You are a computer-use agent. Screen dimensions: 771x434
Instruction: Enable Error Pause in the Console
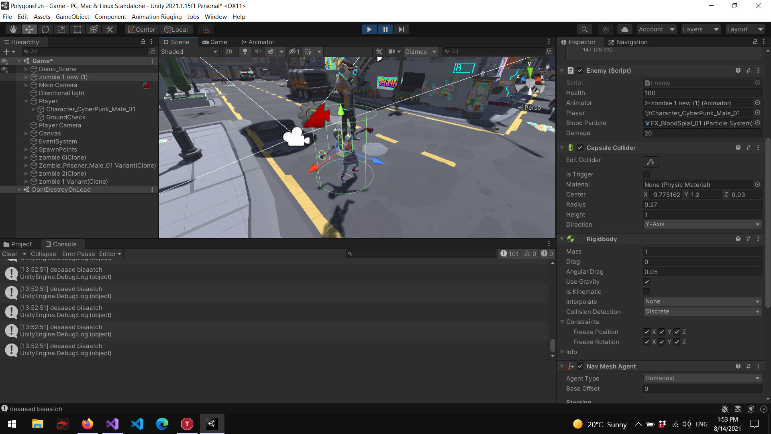pyautogui.click(x=78, y=254)
